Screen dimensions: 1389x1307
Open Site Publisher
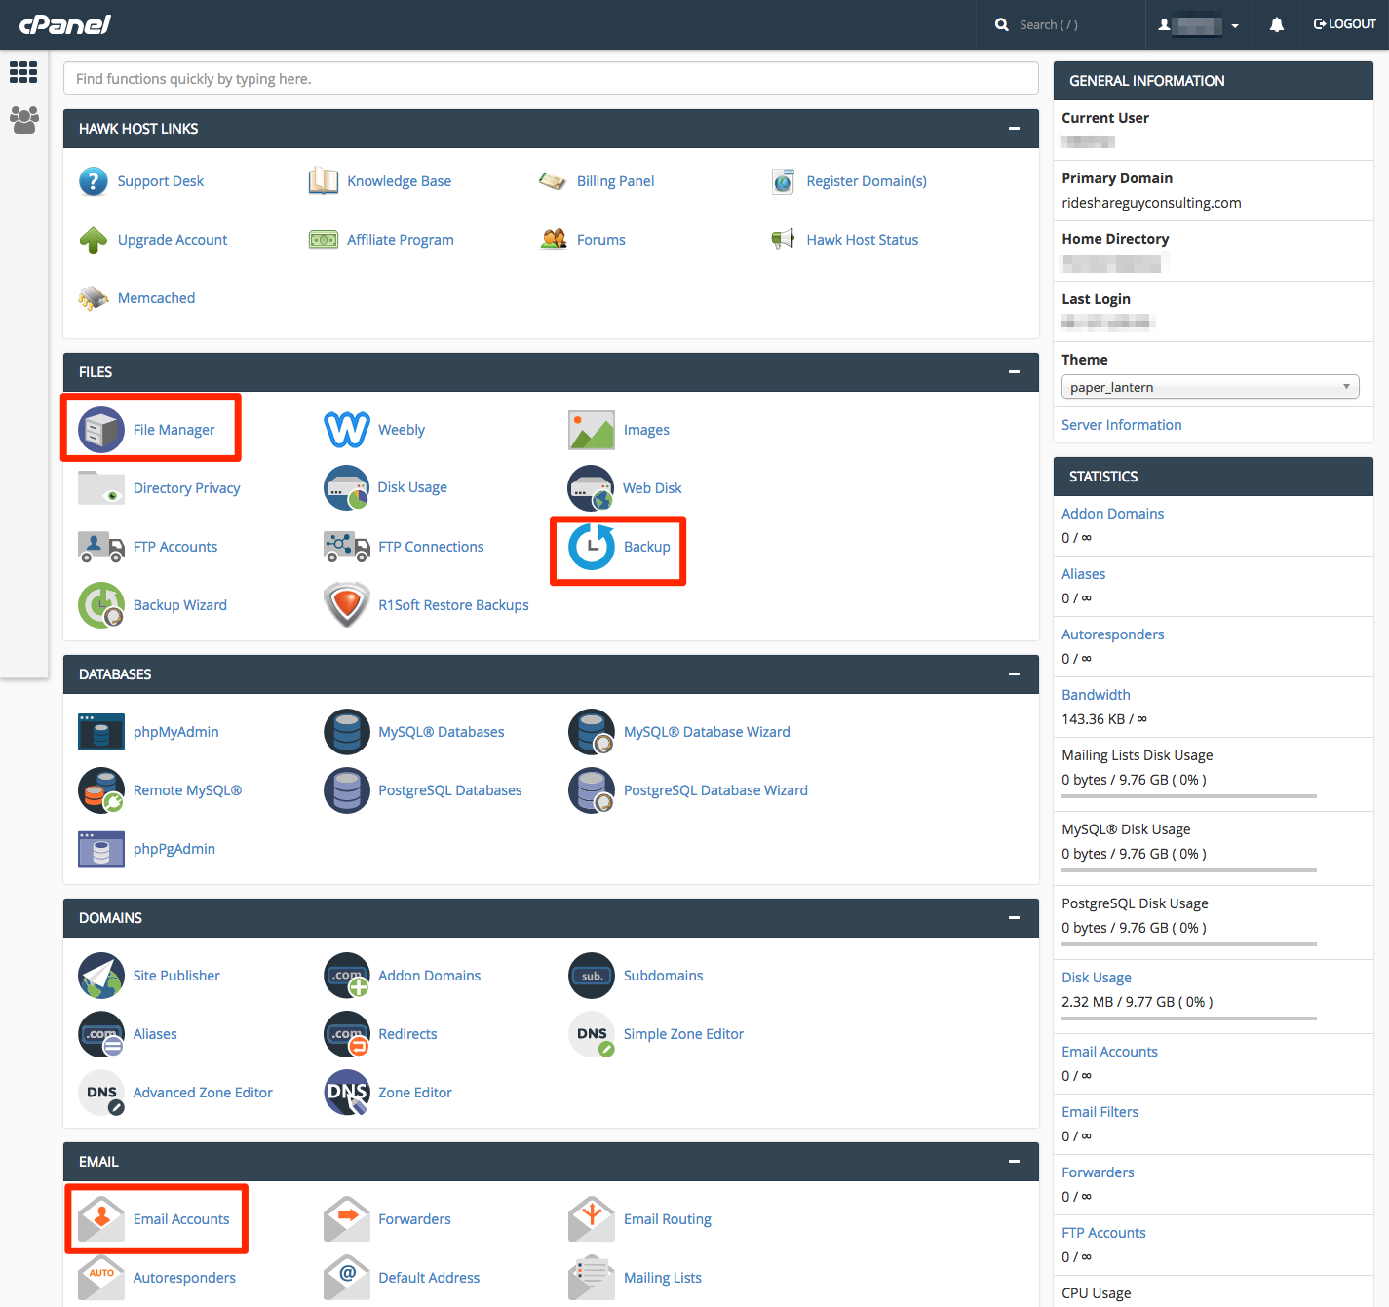[176, 975]
